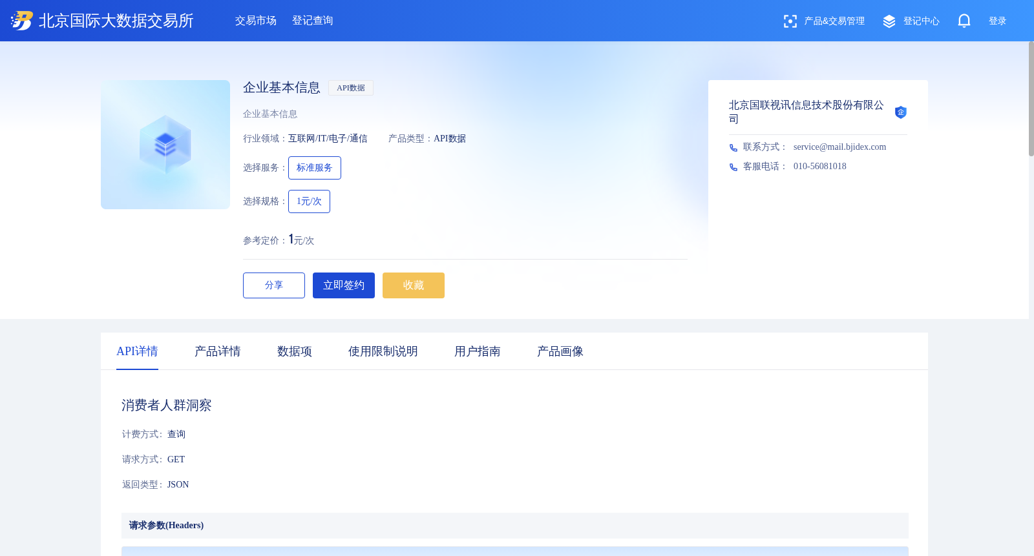
Task: Click the company name 北京国联视讯信息技术股份有限公司
Action: [807, 112]
